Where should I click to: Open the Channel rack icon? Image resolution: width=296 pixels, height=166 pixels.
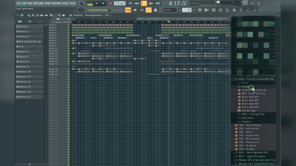214,10
